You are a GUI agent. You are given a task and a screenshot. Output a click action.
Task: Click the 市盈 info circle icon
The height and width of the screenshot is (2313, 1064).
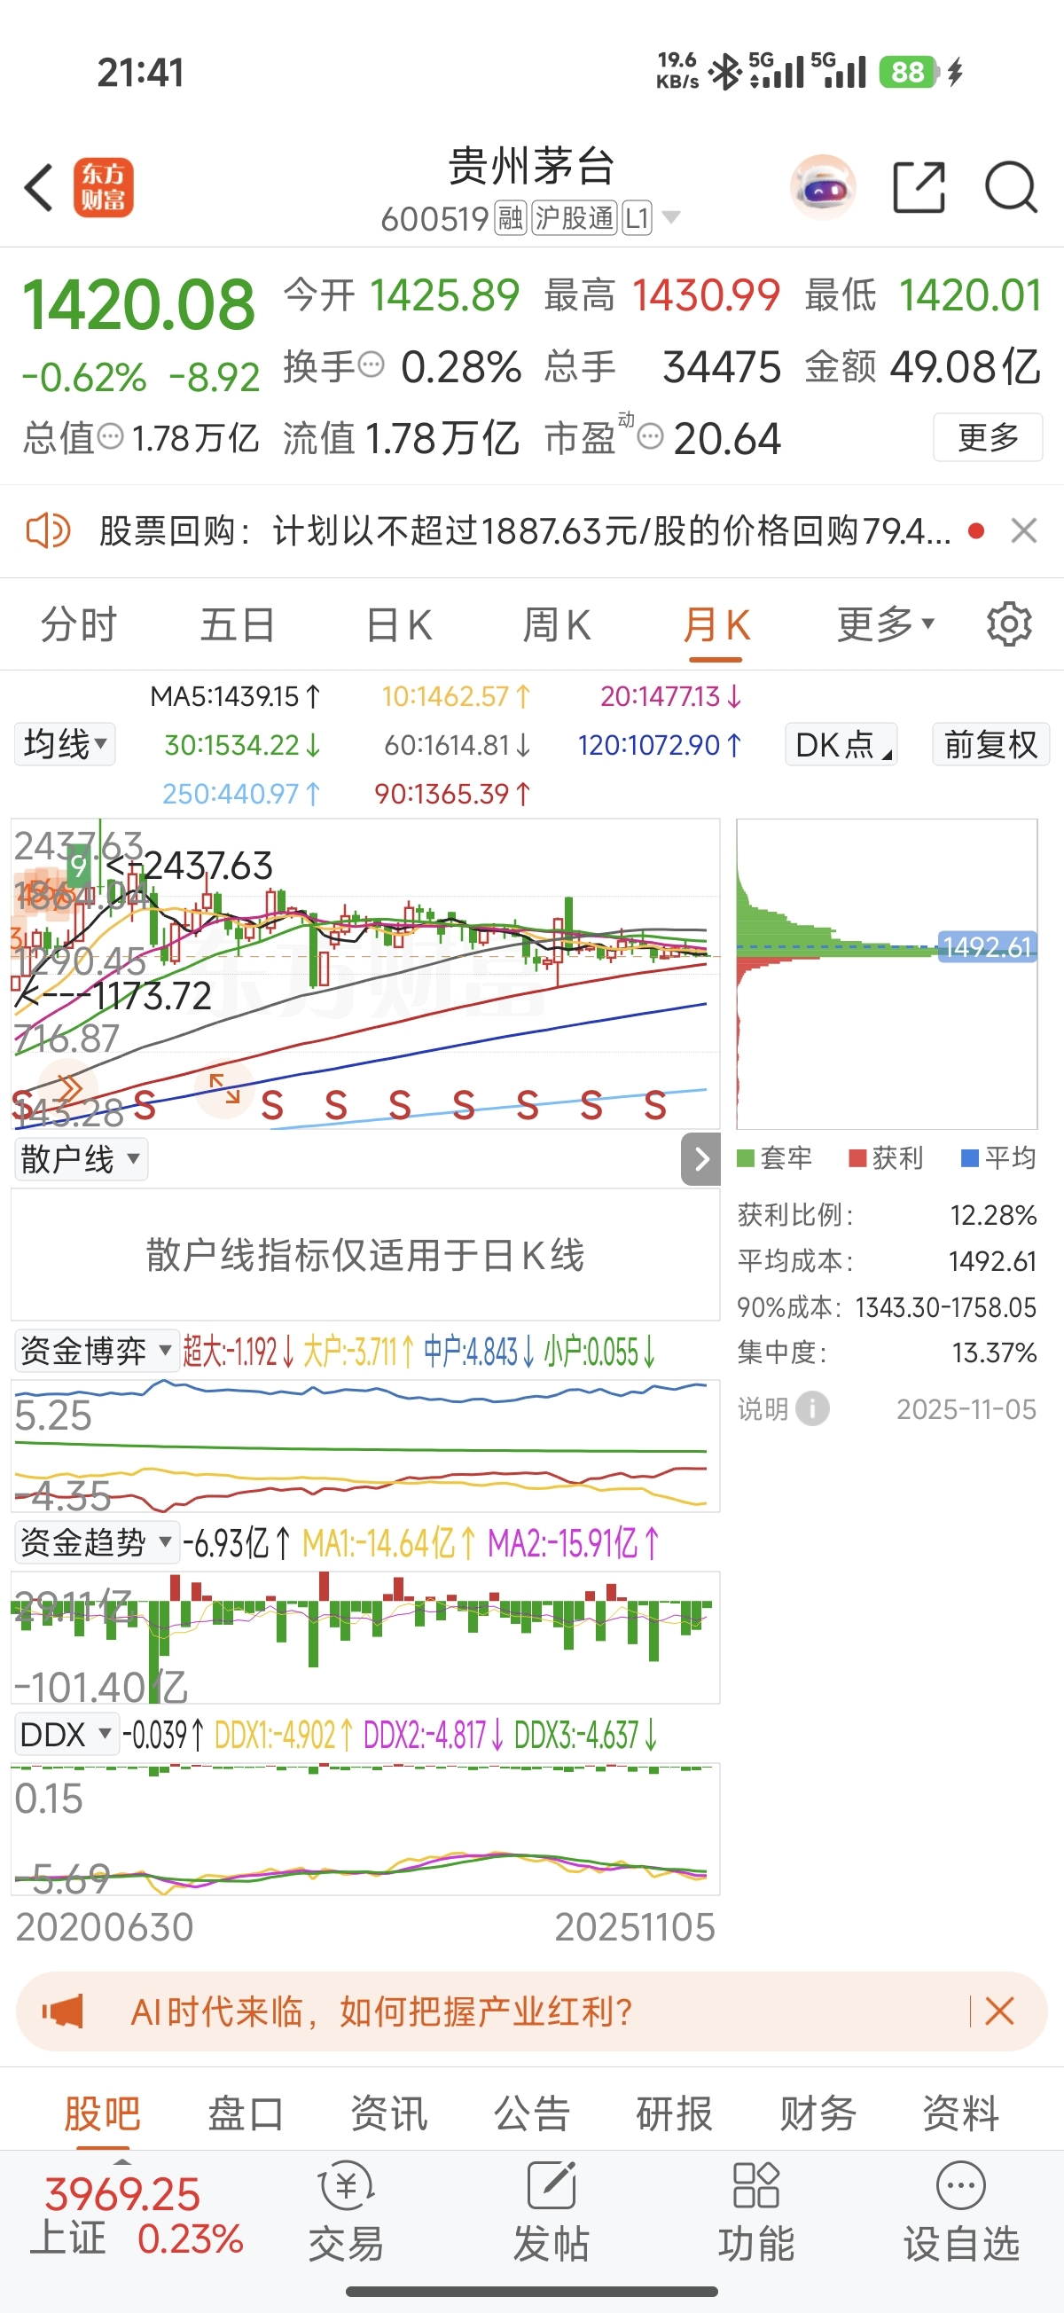(650, 437)
